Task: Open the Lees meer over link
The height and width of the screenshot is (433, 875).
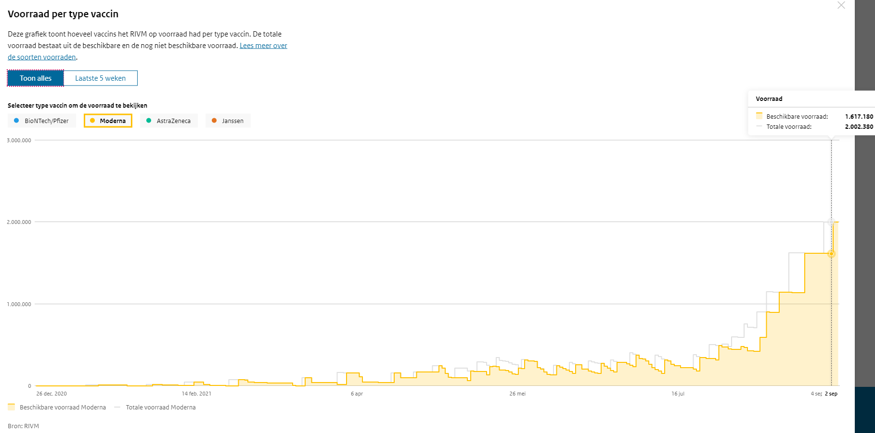Action: 263,46
